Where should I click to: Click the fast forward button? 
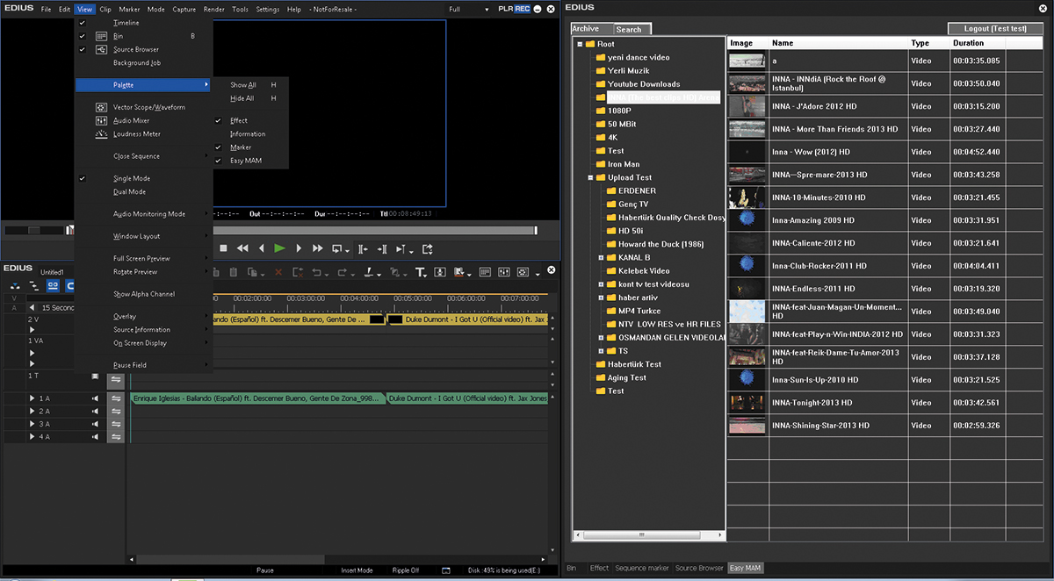[x=317, y=249]
